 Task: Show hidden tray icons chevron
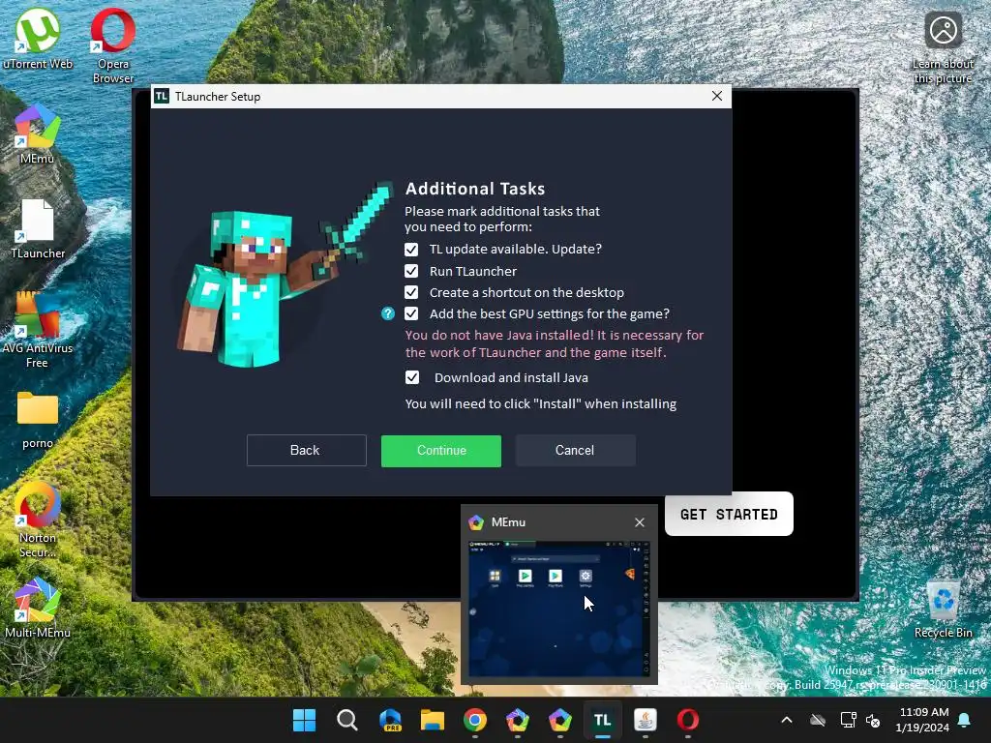click(x=787, y=720)
